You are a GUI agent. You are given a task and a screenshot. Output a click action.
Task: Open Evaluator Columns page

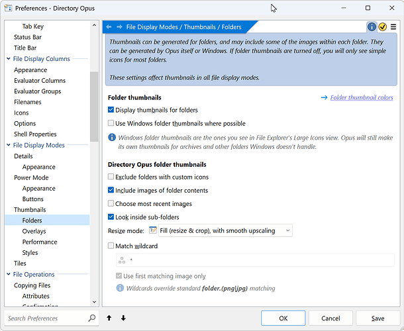40,81
